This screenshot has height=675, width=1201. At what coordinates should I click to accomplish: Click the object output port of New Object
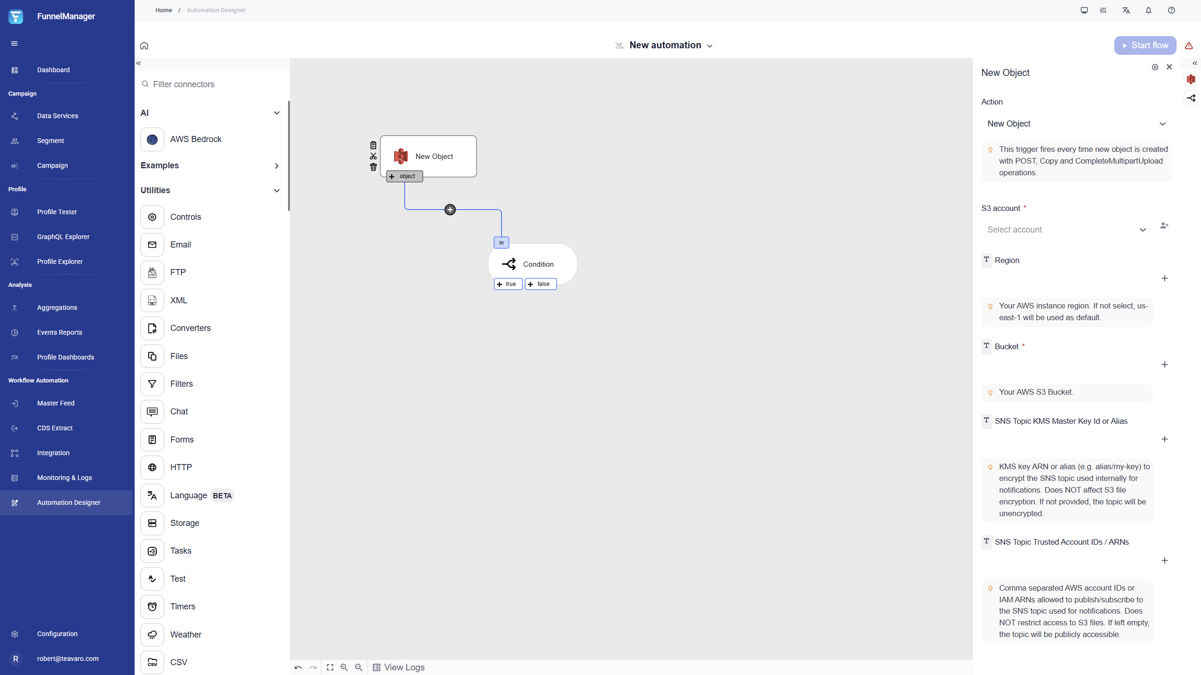tap(404, 176)
